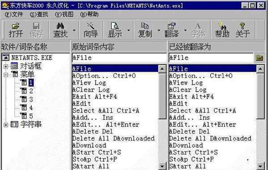Open the dropdown arrow next to 翻译
Image resolution: width=268 pixels, height=170 pixels.
coord(185,30)
